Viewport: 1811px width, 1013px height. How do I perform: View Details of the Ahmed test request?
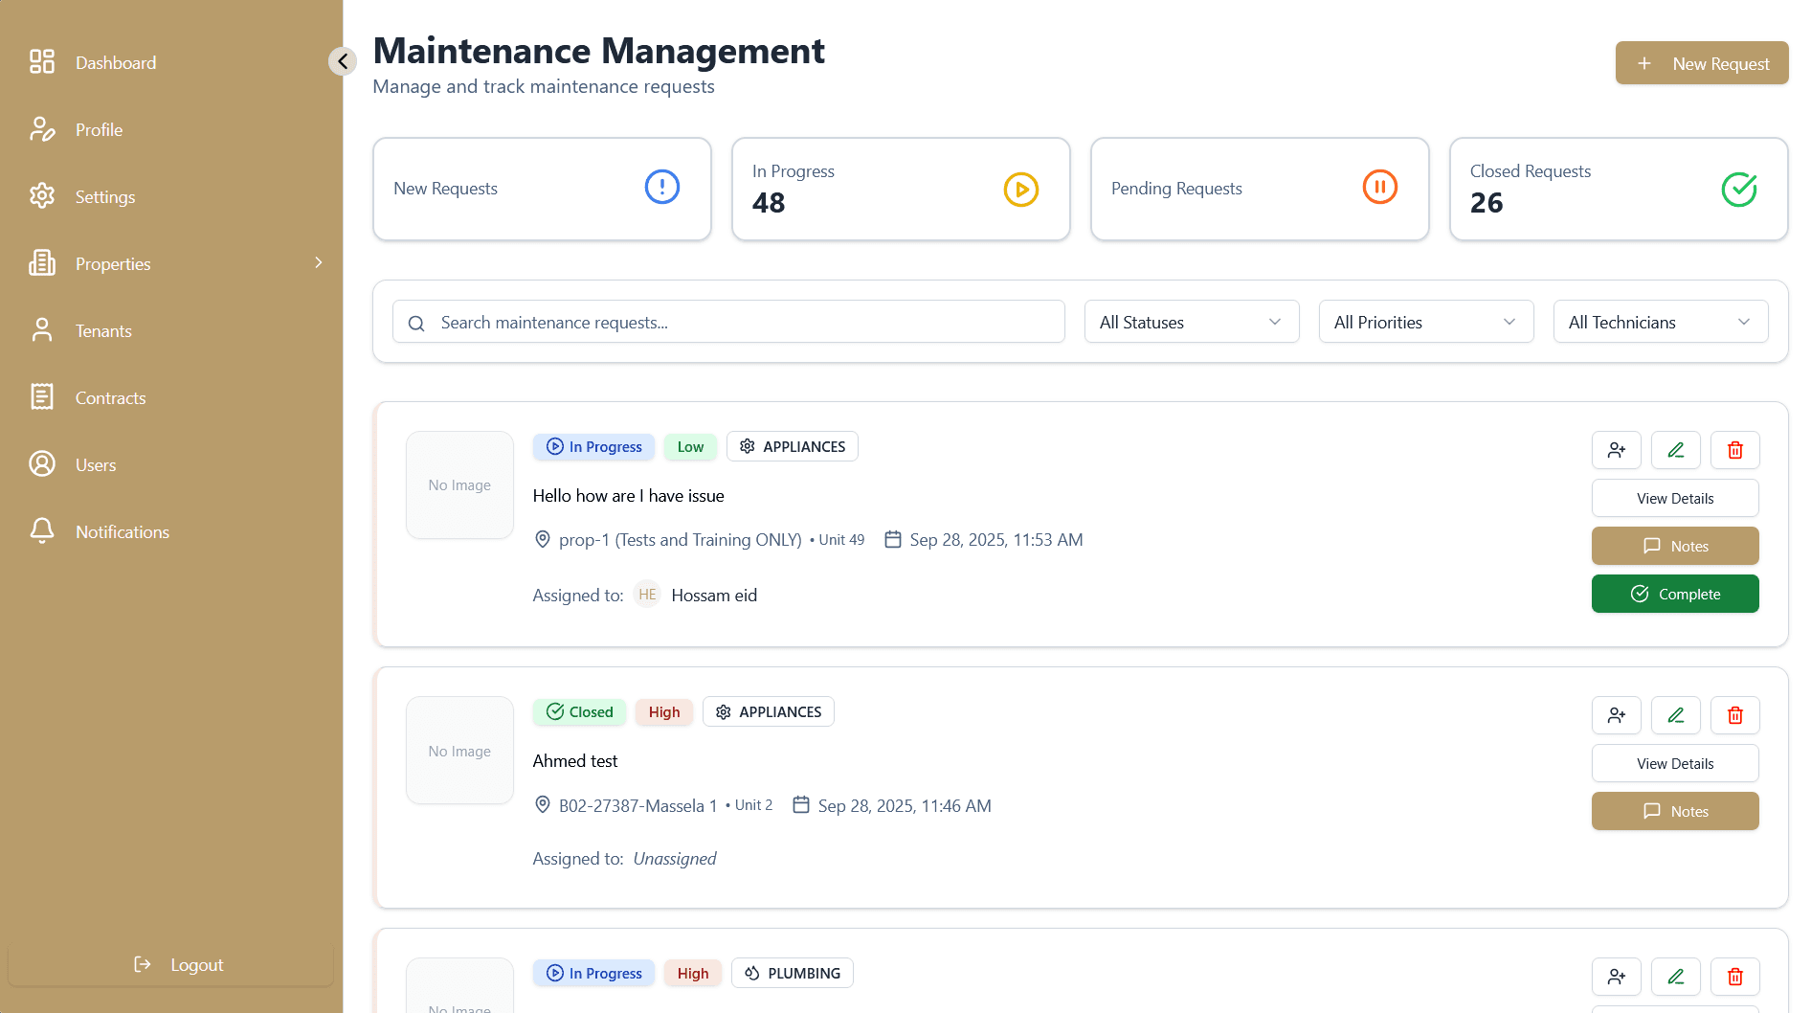[1674, 763]
